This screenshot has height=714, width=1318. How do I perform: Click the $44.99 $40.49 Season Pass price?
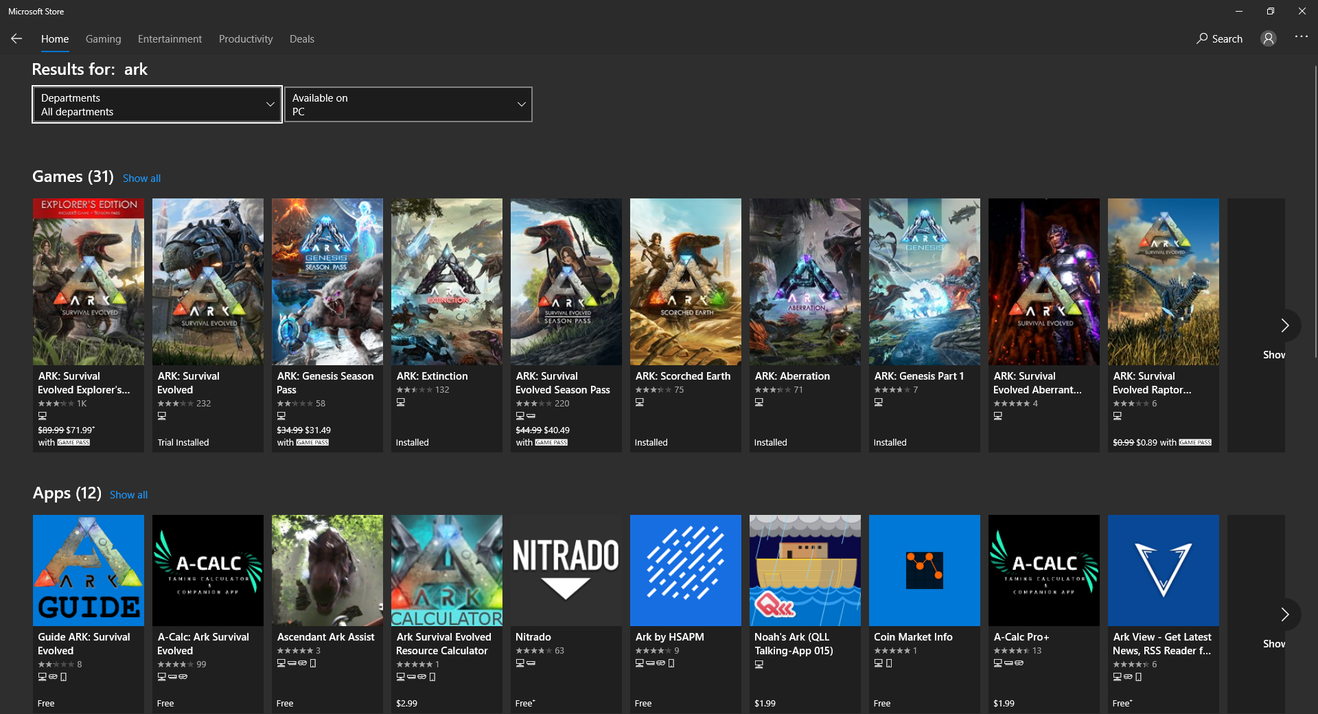(x=542, y=430)
